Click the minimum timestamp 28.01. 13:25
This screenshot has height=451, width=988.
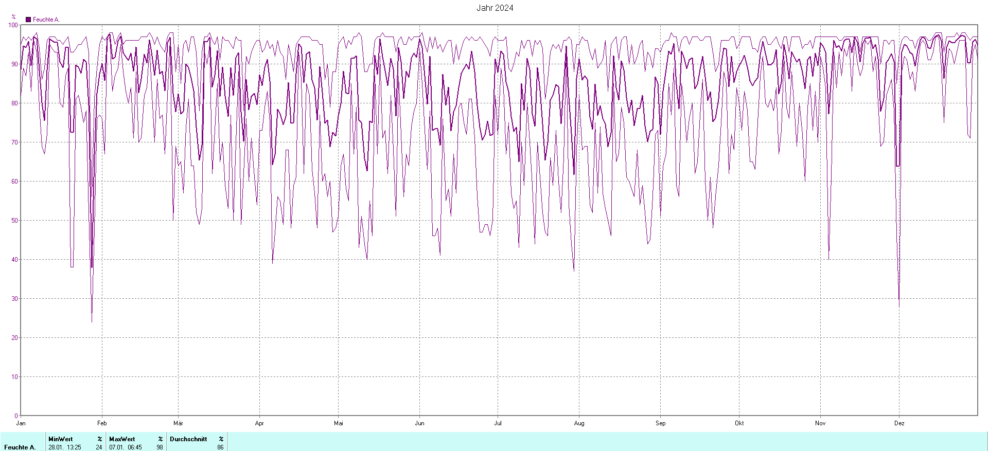[x=65, y=447]
